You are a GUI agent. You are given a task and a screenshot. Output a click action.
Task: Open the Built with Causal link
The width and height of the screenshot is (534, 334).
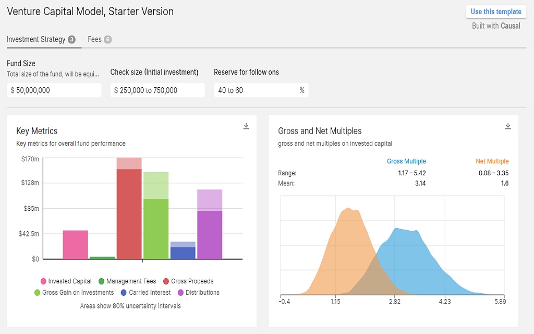click(496, 26)
